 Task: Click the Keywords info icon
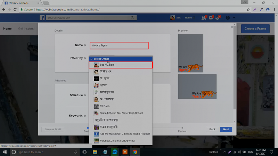(85, 116)
